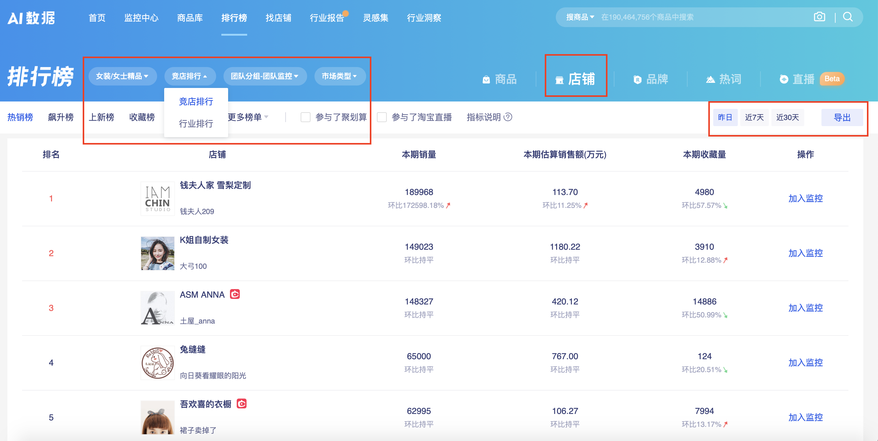878x441 pixels.
Task: Open the 品牌 (brands) ranking icon
Action: 651,79
